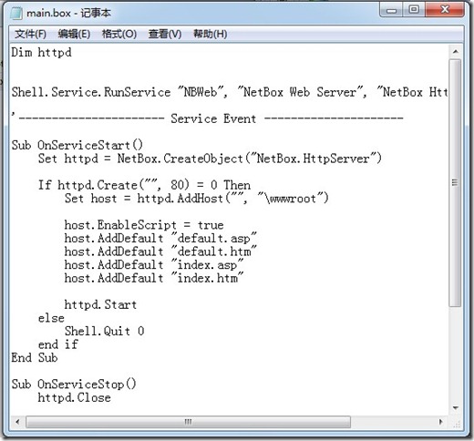Click the 'else' keyword line
Viewport: 474px width, 441px height.
coord(51,318)
